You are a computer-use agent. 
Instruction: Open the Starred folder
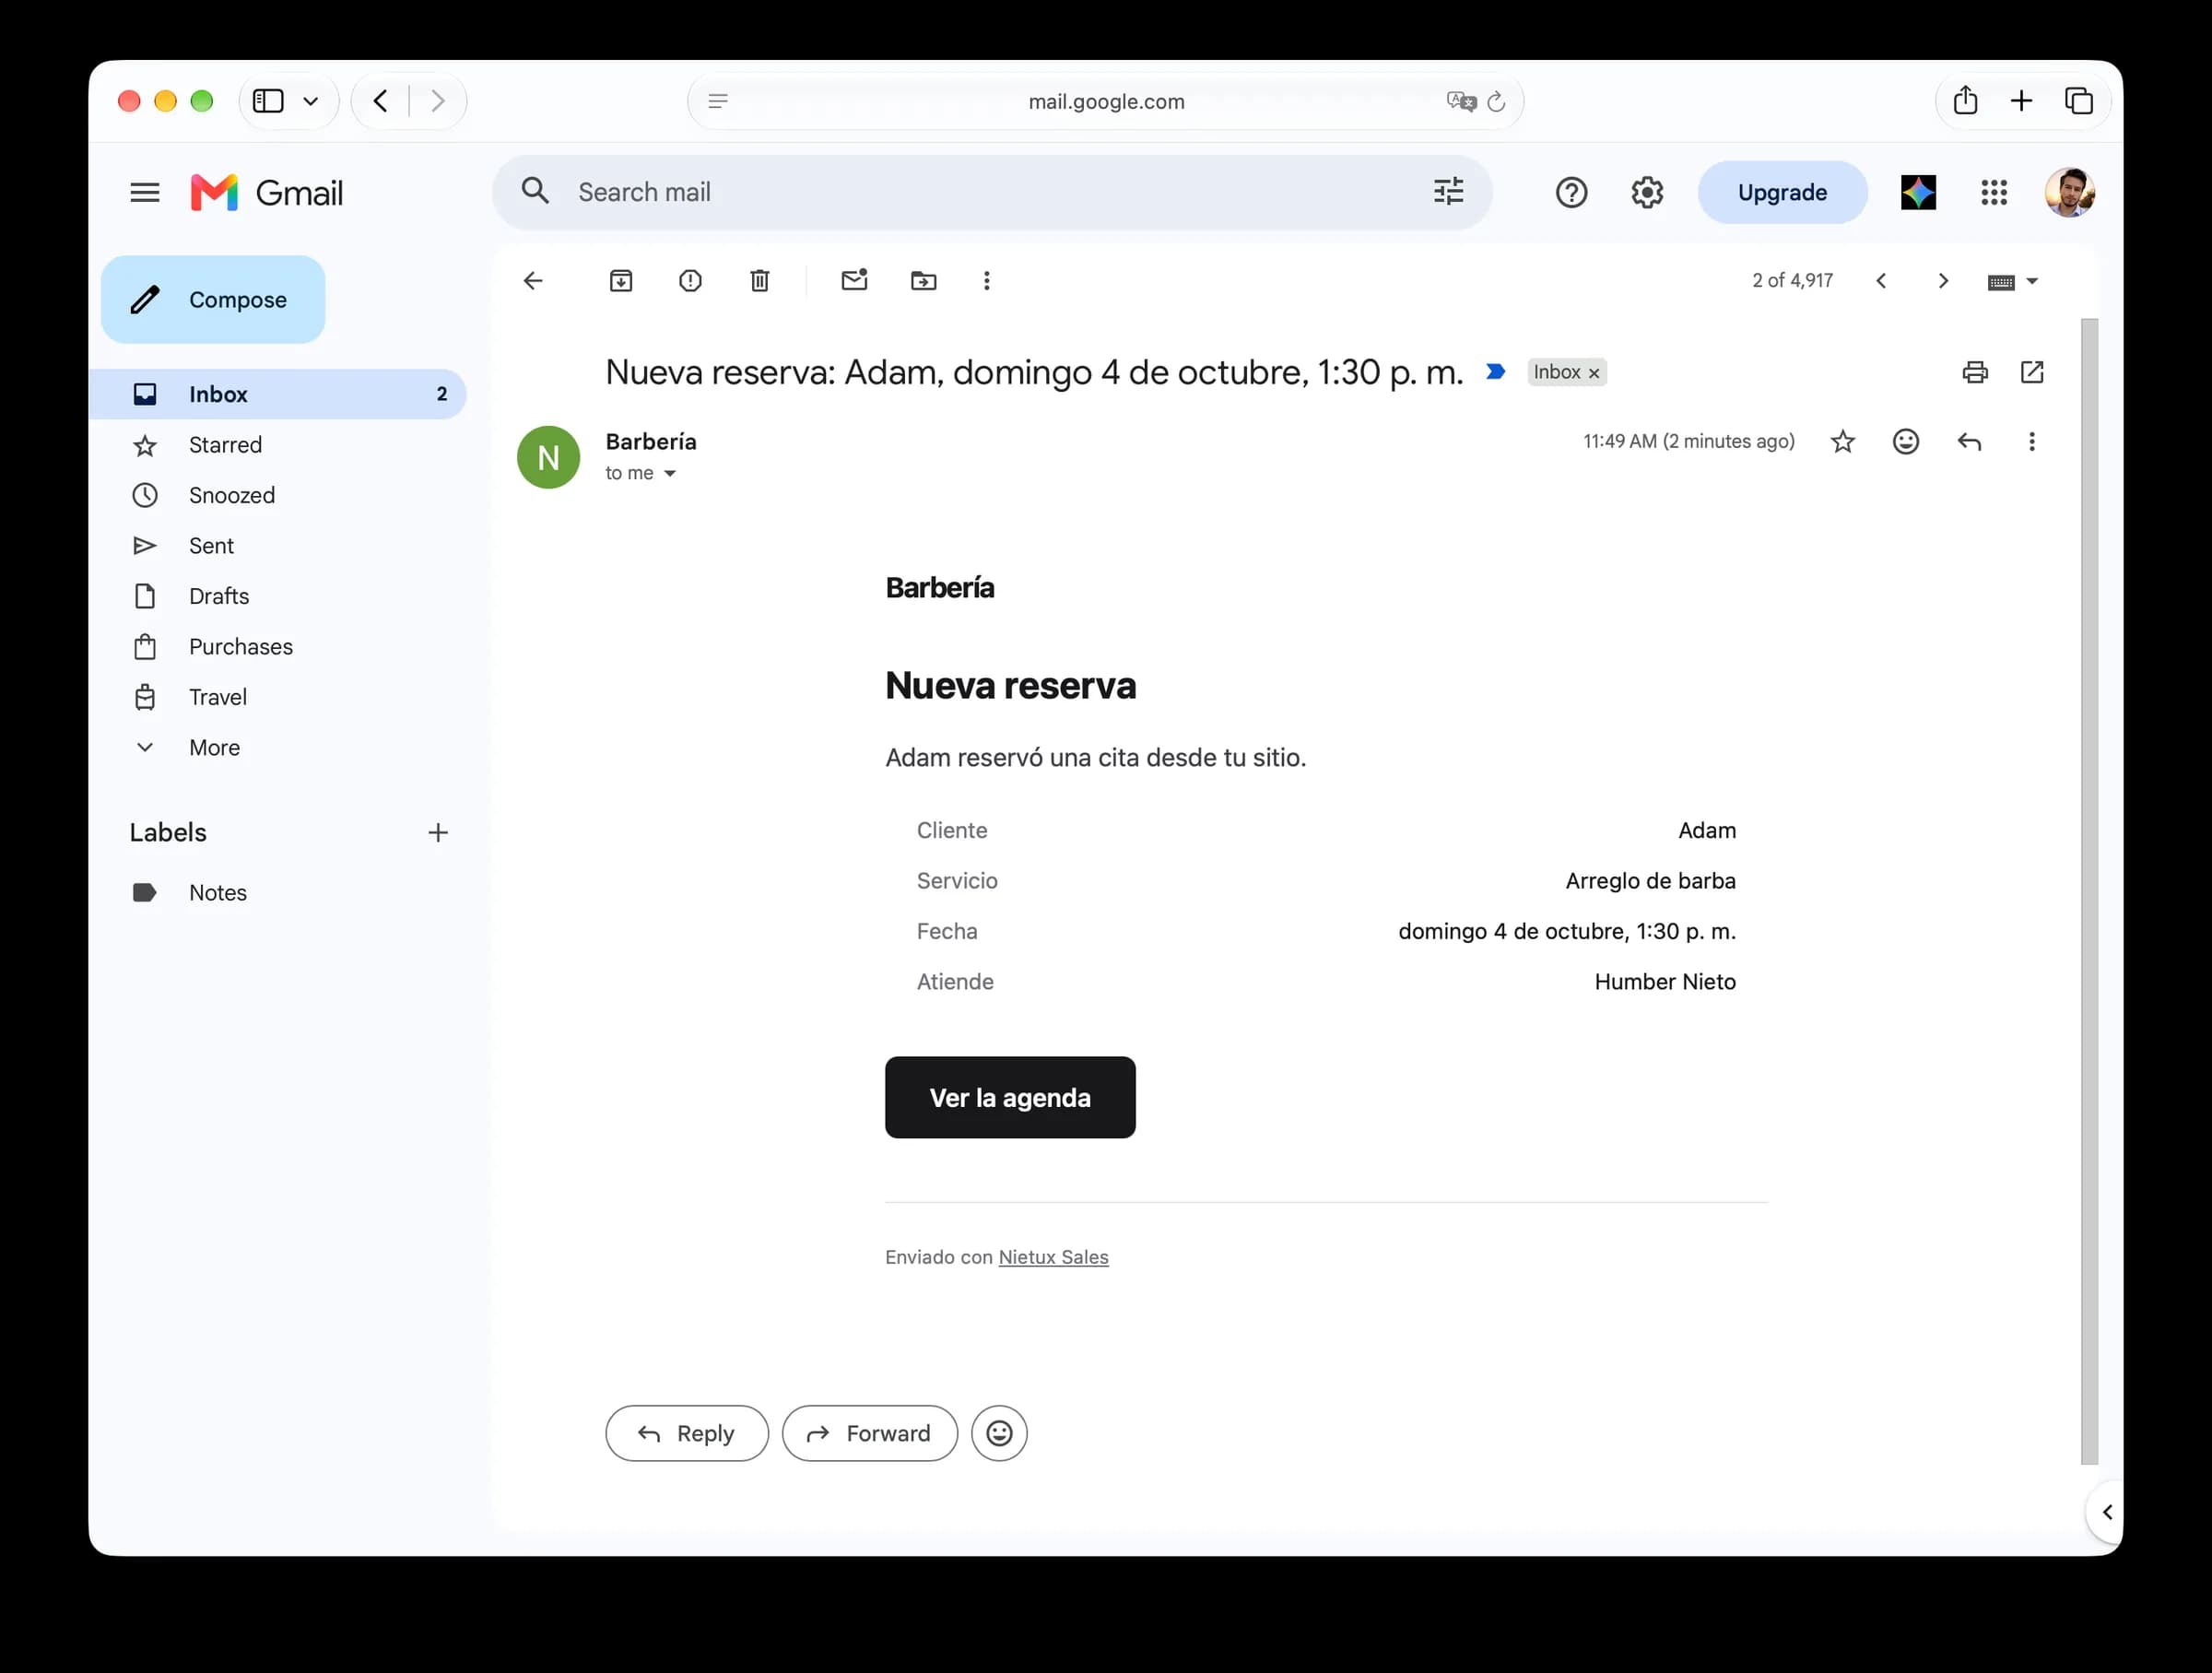278,444
